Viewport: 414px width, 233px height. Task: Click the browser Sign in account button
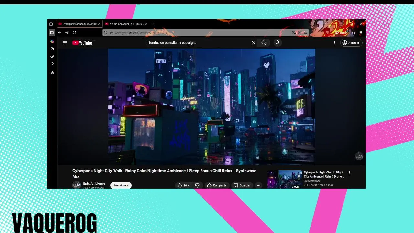[x=342, y=33]
